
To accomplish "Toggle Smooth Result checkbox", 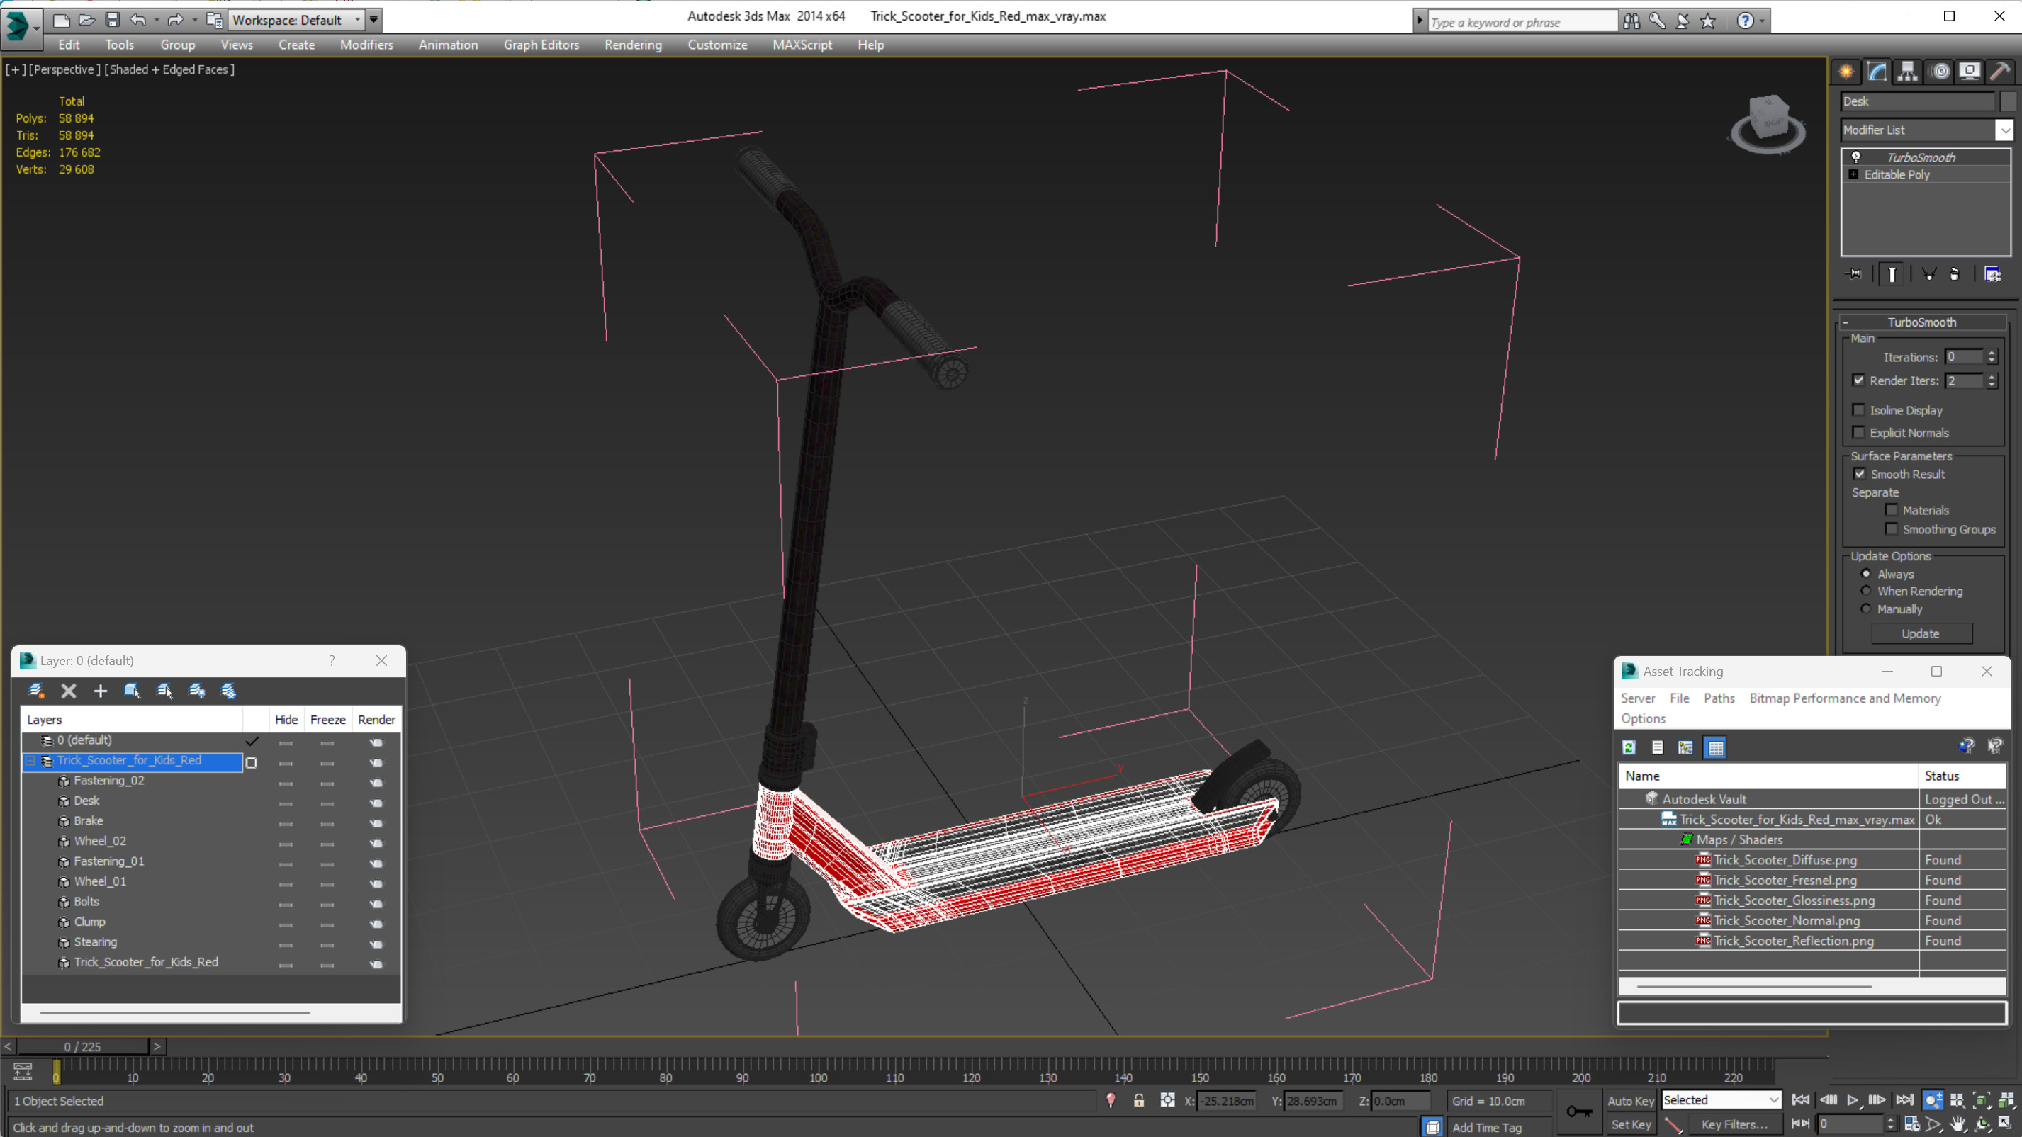I will 1860,474.
